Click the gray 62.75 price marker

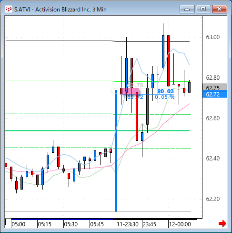click(x=215, y=87)
